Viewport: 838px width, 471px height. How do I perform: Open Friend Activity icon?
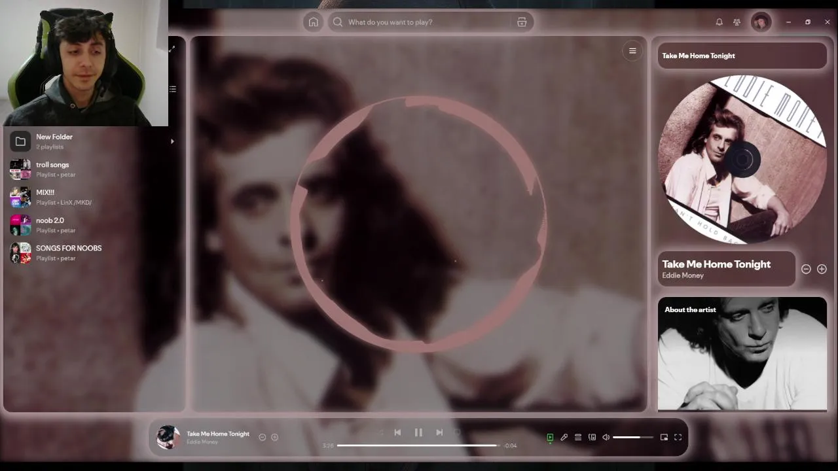[x=737, y=22]
